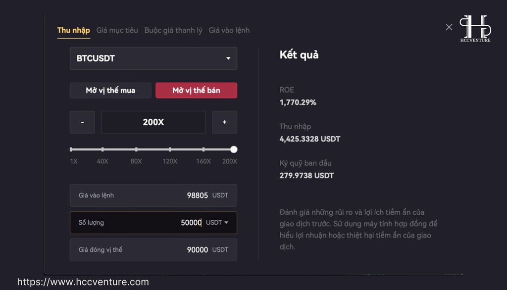Click the 200X leverage value field
Screen dimensions: 507x290
click(x=153, y=122)
